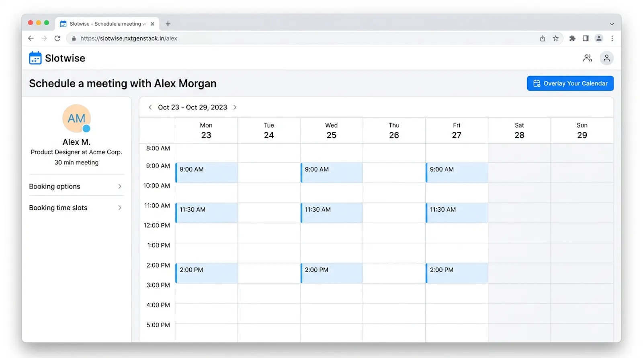Book Monday 23 11:30 AM slot
Viewport: 643px width, 358px height.
pyautogui.click(x=206, y=213)
